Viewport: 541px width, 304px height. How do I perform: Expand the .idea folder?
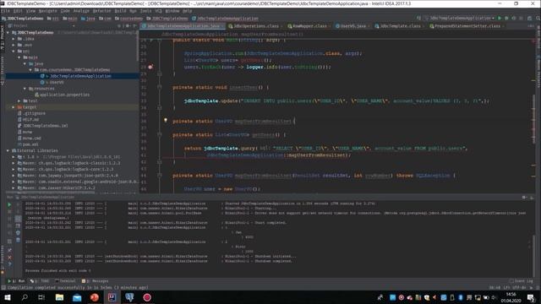14,39
